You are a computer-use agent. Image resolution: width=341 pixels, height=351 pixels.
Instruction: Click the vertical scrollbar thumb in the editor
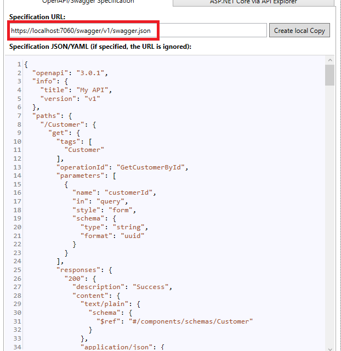click(329, 75)
